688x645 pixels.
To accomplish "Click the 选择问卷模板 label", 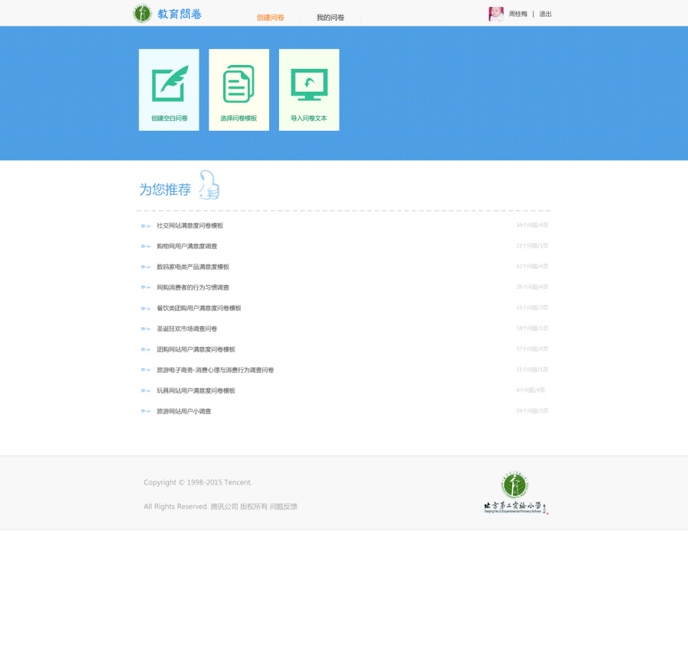I will point(239,118).
